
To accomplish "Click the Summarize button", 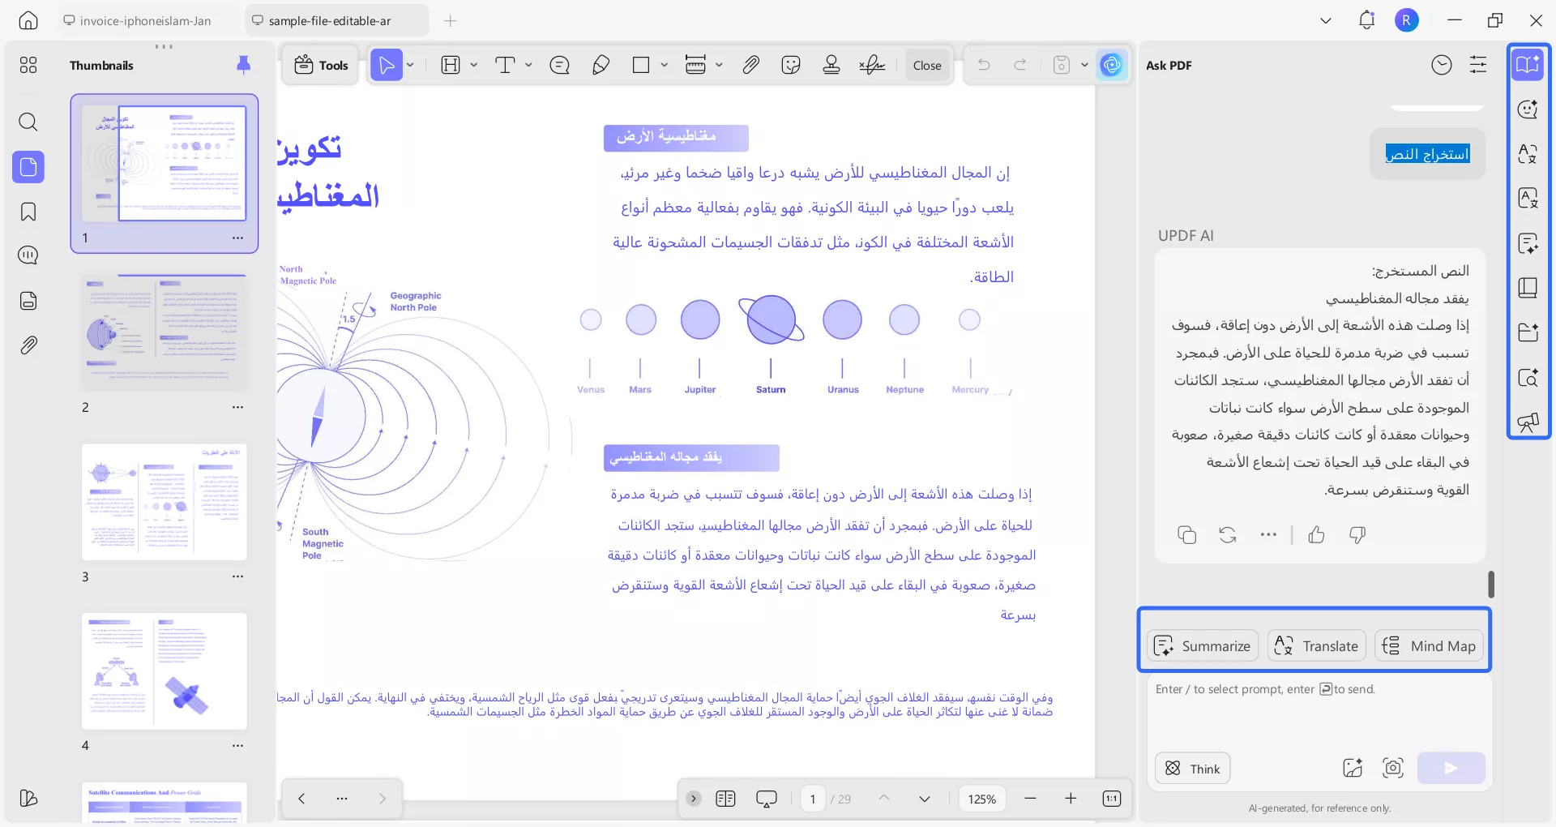I will 1202,645.
